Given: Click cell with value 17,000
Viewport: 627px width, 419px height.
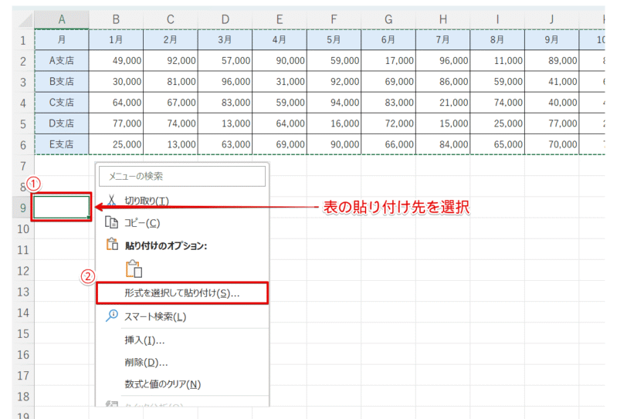Looking at the screenshot, I should 388,61.
